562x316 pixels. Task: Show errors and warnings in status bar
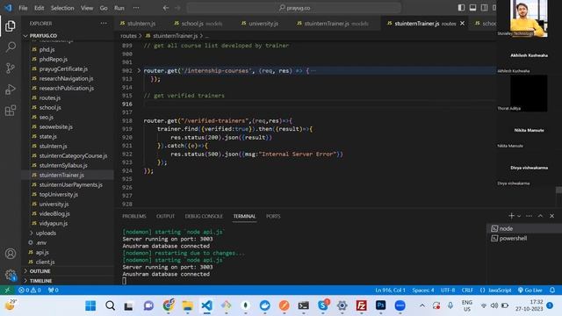(30, 290)
